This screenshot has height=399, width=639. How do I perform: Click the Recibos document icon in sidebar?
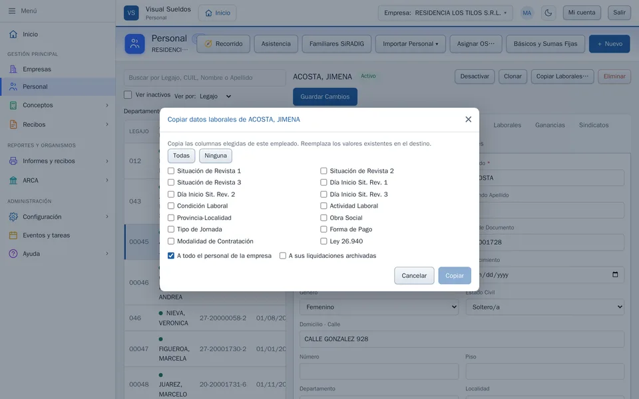click(x=13, y=124)
